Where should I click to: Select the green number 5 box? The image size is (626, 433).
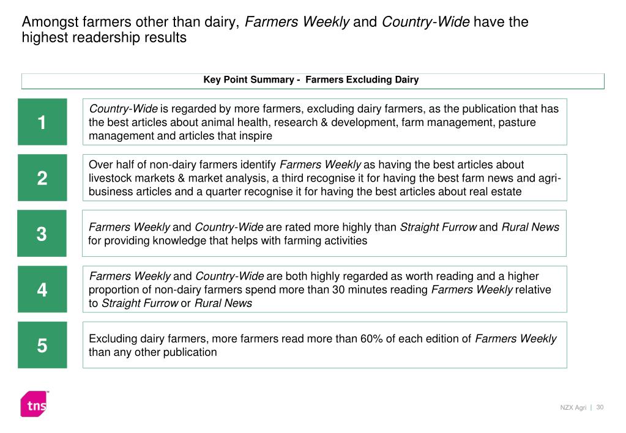[x=42, y=345]
